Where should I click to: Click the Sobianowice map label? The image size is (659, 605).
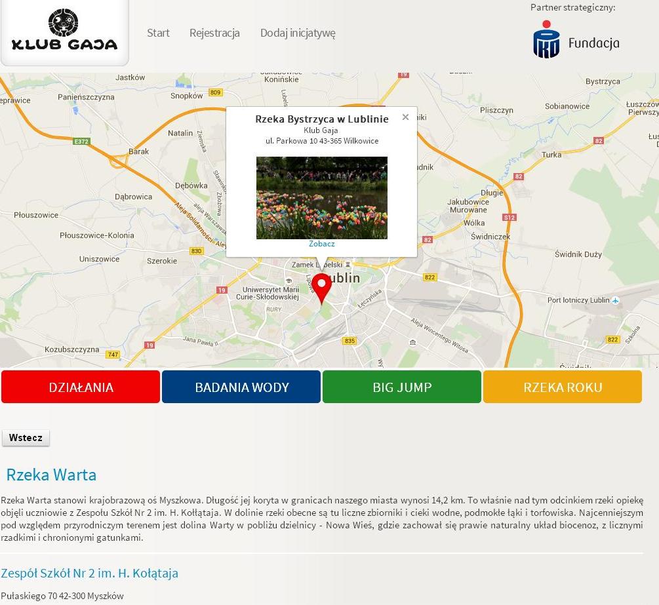[567, 106]
